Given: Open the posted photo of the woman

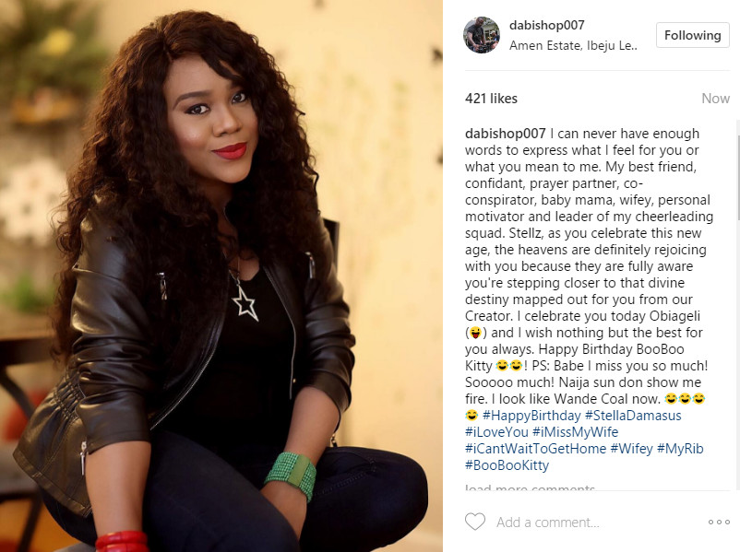Looking at the screenshot, I should coord(221,276).
